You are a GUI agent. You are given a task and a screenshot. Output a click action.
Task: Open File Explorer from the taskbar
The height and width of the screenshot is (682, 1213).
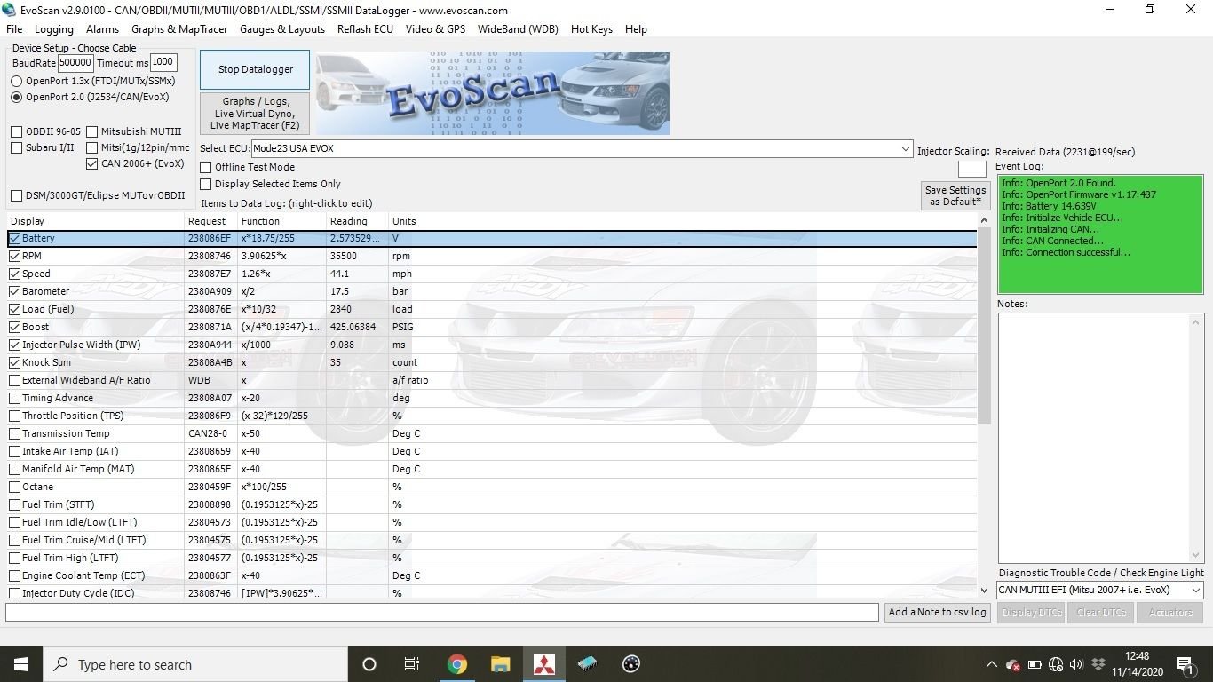tap(500, 664)
